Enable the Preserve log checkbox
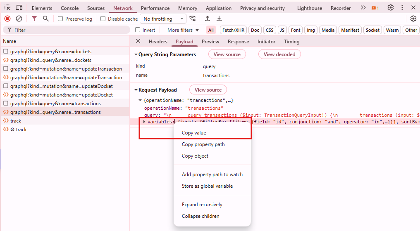Screen dimensions: 420x231 [60, 19]
